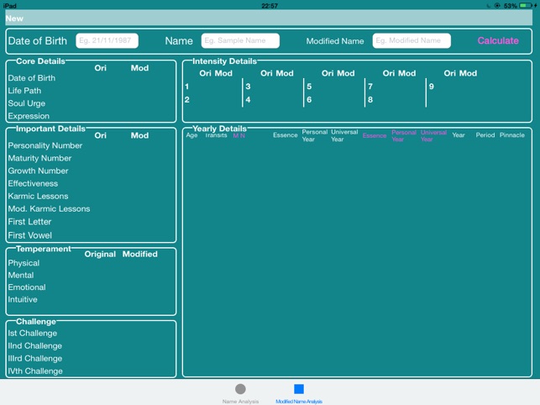
Task: Click the Intensity Details section title
Action: [224, 61]
